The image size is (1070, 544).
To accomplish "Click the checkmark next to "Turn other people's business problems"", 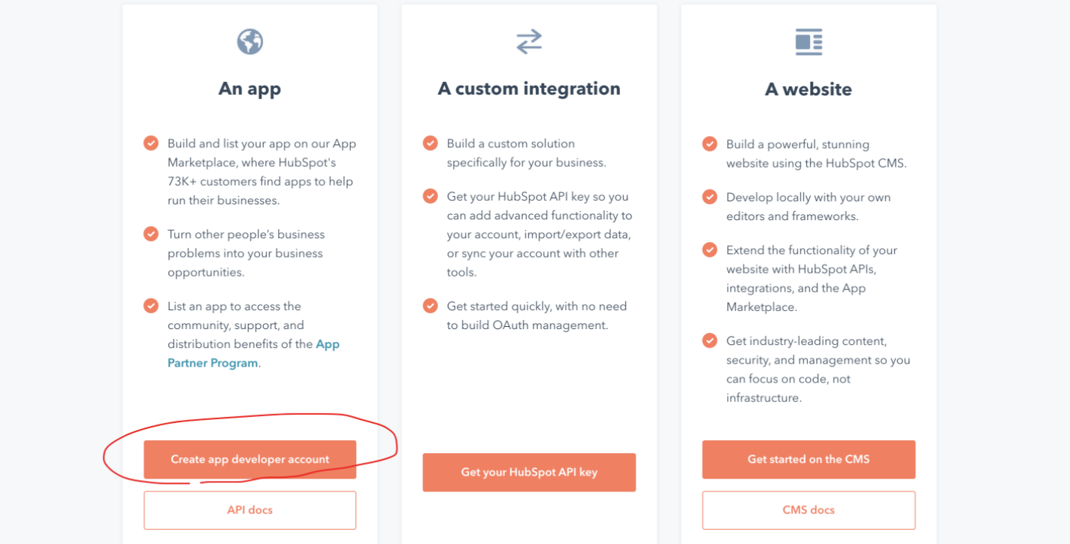I will pyautogui.click(x=150, y=234).
